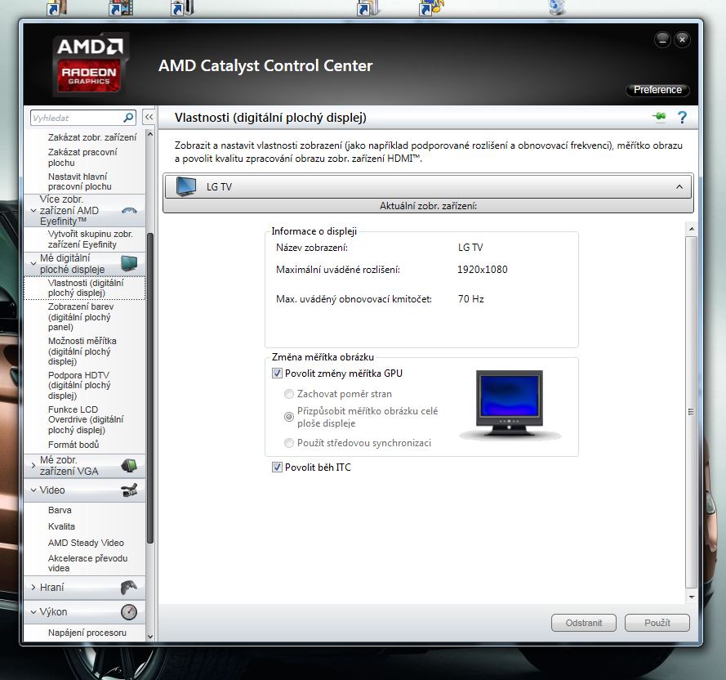Toggle Povolit změny měřítka GPU checkbox
This screenshot has height=680, width=726.
[x=277, y=374]
